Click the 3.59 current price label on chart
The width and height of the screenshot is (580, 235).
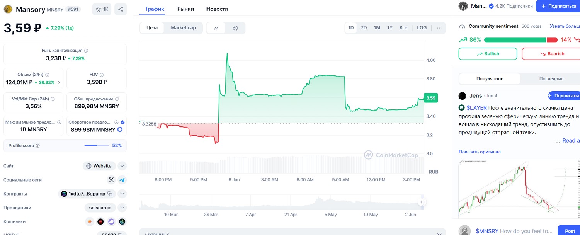pyautogui.click(x=430, y=98)
